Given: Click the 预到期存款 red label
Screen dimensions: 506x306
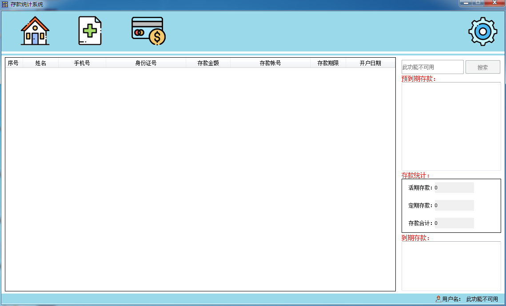Looking at the screenshot, I should click(418, 78).
